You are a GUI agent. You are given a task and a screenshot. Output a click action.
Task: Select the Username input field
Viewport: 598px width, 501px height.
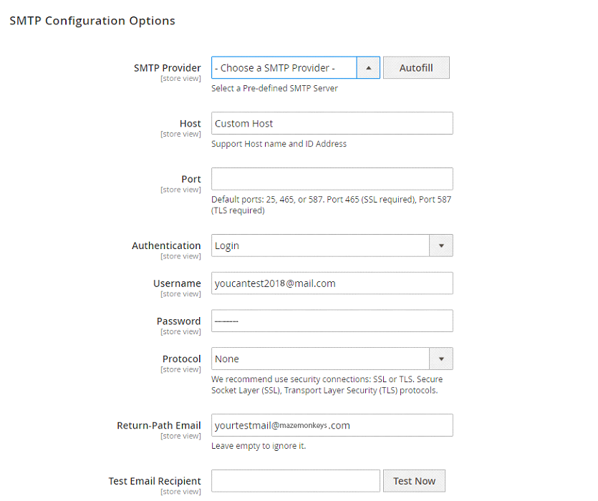tap(332, 283)
